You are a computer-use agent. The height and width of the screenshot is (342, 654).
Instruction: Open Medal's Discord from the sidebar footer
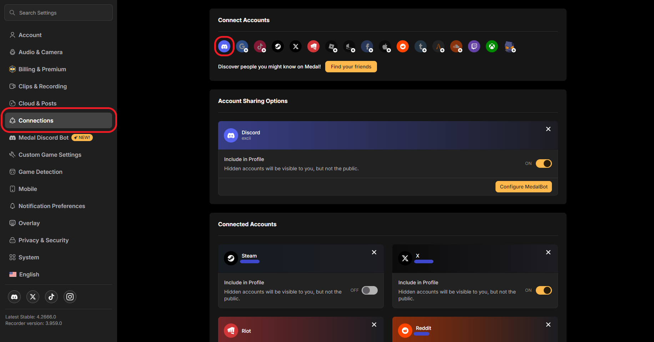click(14, 297)
